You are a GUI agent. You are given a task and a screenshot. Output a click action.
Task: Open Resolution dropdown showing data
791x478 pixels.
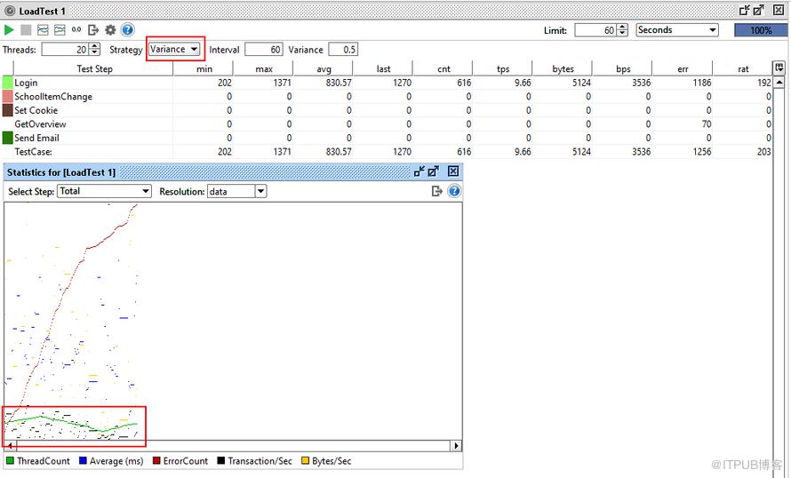(x=236, y=192)
